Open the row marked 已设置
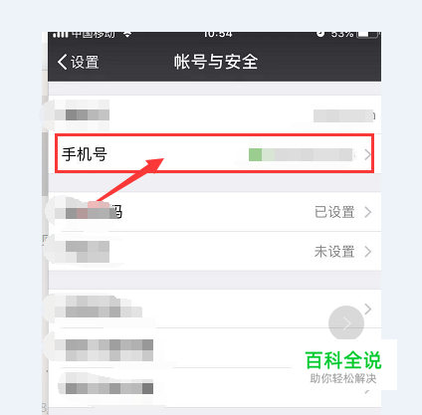This screenshot has width=422, height=415. tap(214, 212)
